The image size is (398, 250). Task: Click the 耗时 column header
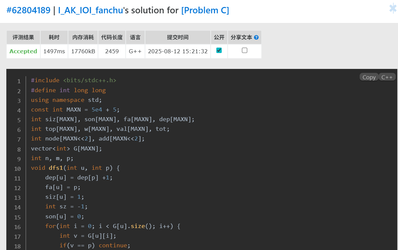(x=54, y=37)
